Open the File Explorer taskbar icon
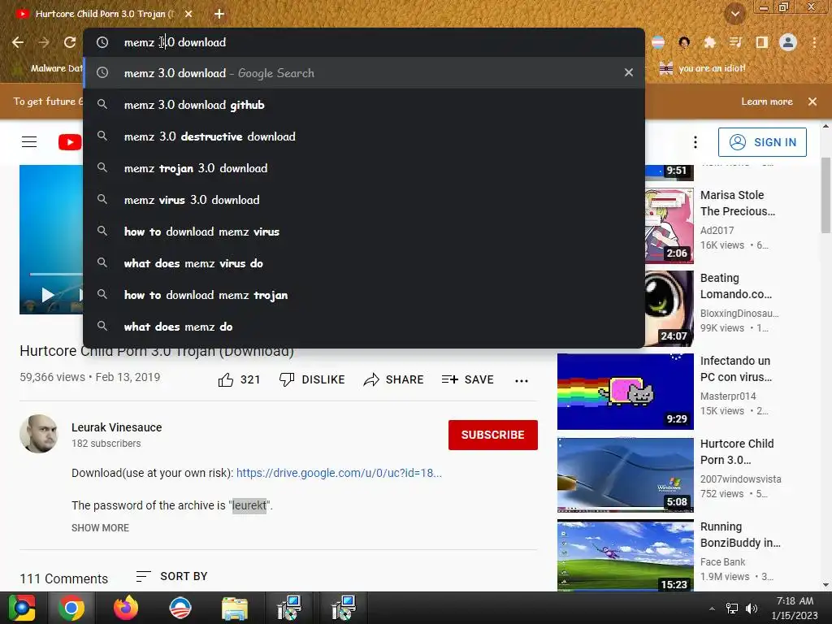Screen dimensions: 832x624 (235, 608)
